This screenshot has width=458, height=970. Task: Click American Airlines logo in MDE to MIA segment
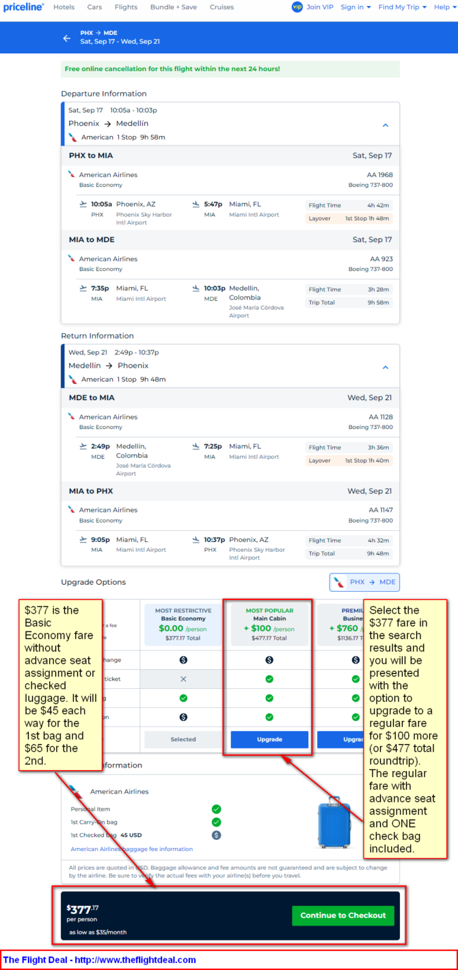[72, 417]
